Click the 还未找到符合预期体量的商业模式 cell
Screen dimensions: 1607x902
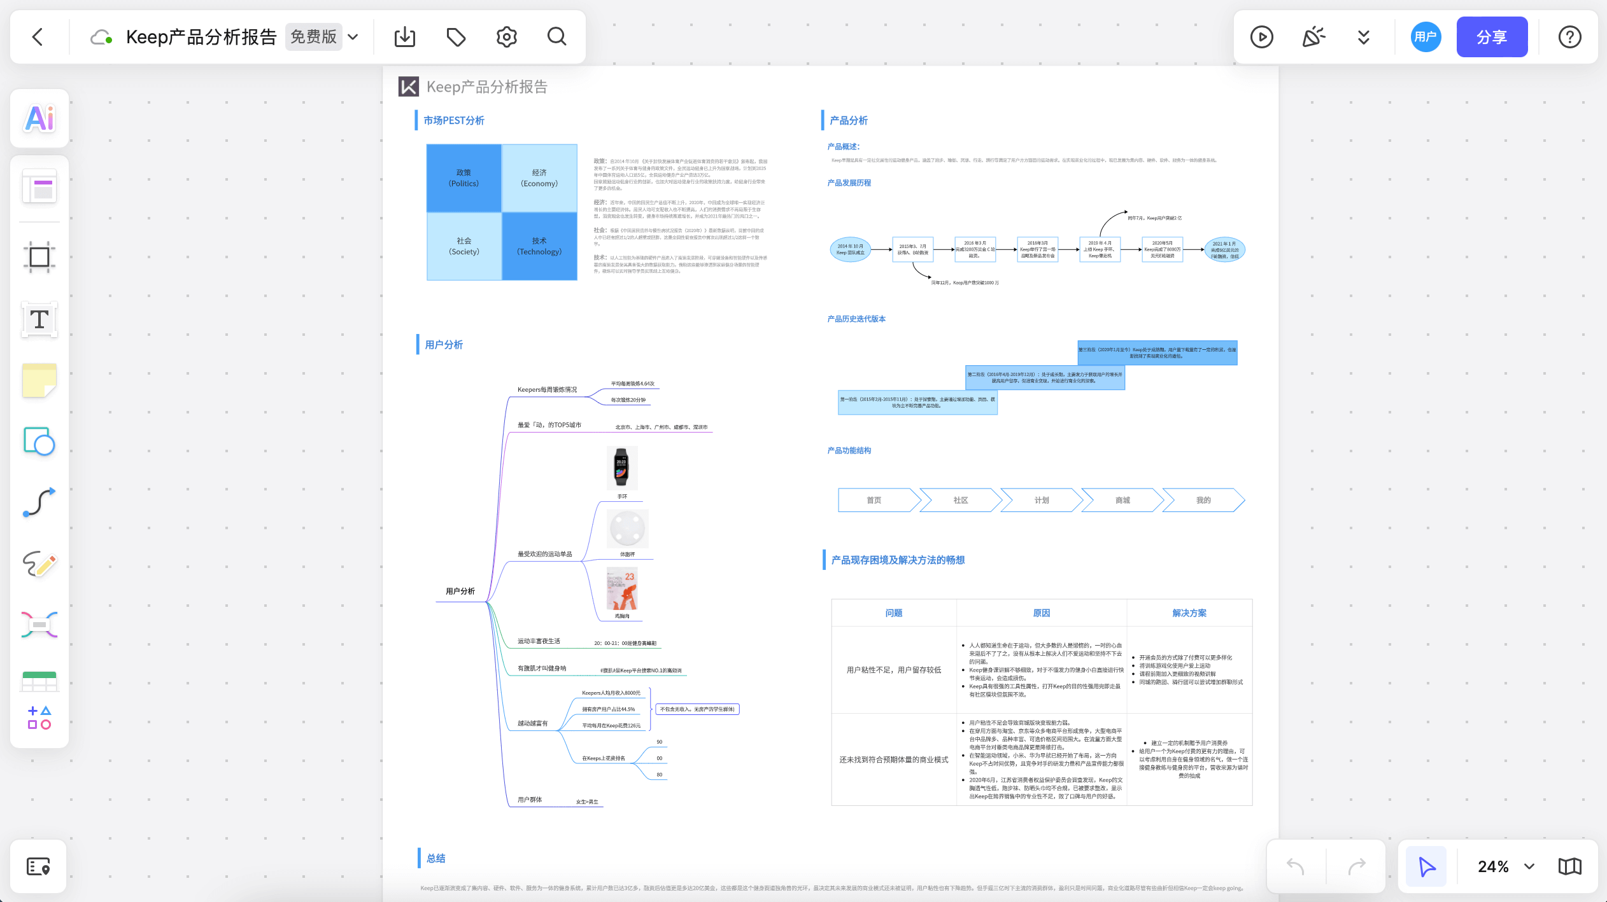[x=894, y=760]
